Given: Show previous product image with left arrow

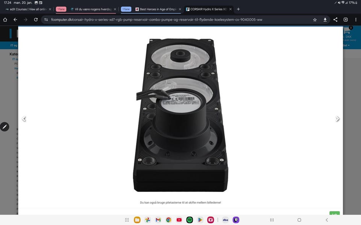Looking at the screenshot, I should coord(24,119).
